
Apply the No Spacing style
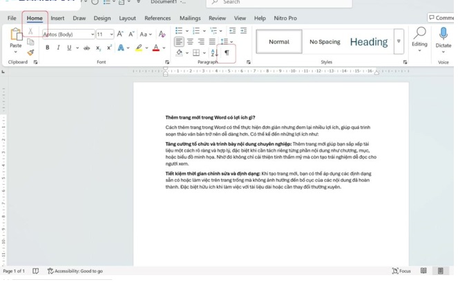click(x=325, y=41)
